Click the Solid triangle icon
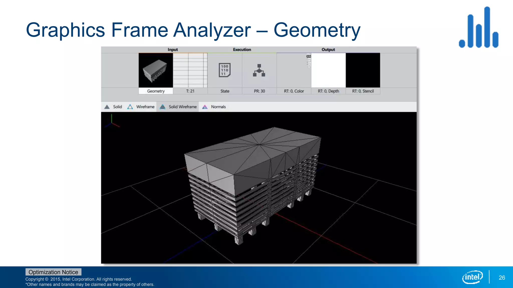The height and width of the screenshot is (288, 513). (107, 107)
